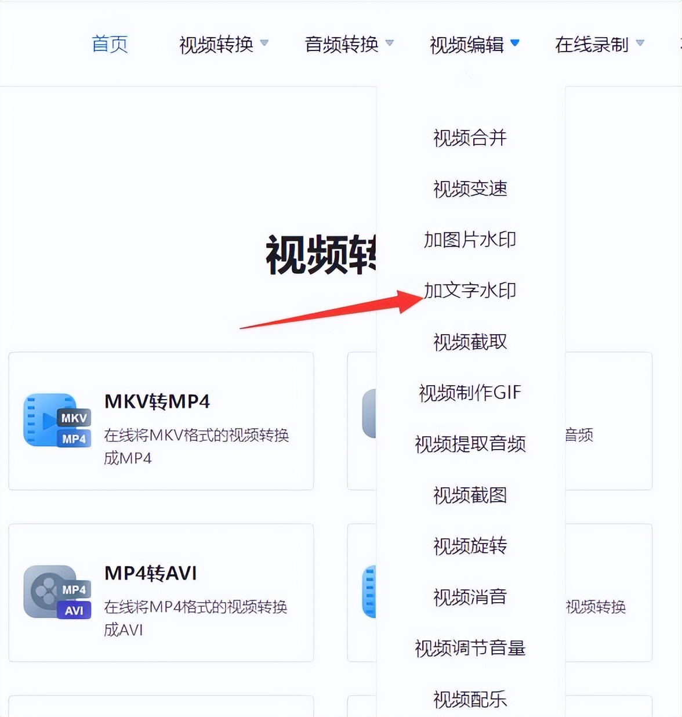Open the MP4转AVI card title
The image size is (682, 717).
(x=151, y=573)
